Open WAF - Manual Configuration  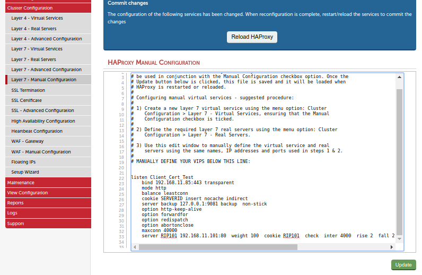48,152
